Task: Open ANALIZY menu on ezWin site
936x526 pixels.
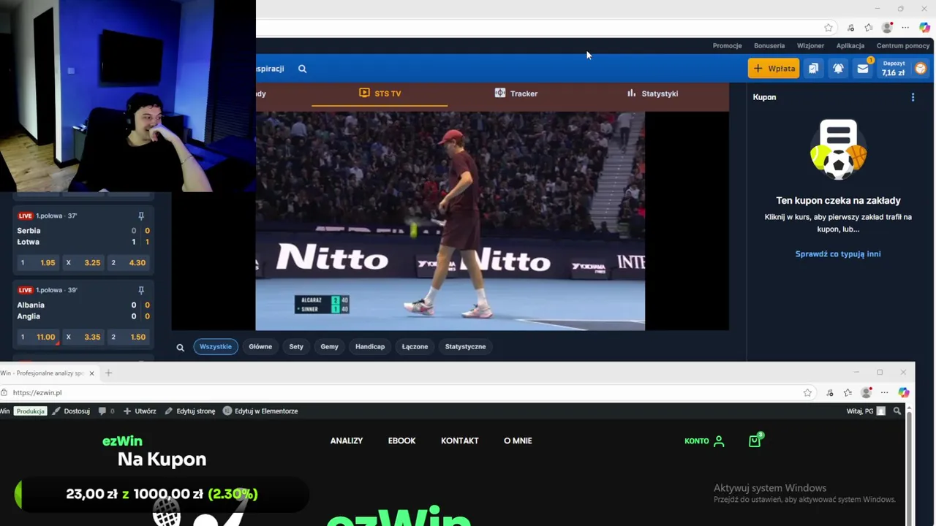Action: 347,441
